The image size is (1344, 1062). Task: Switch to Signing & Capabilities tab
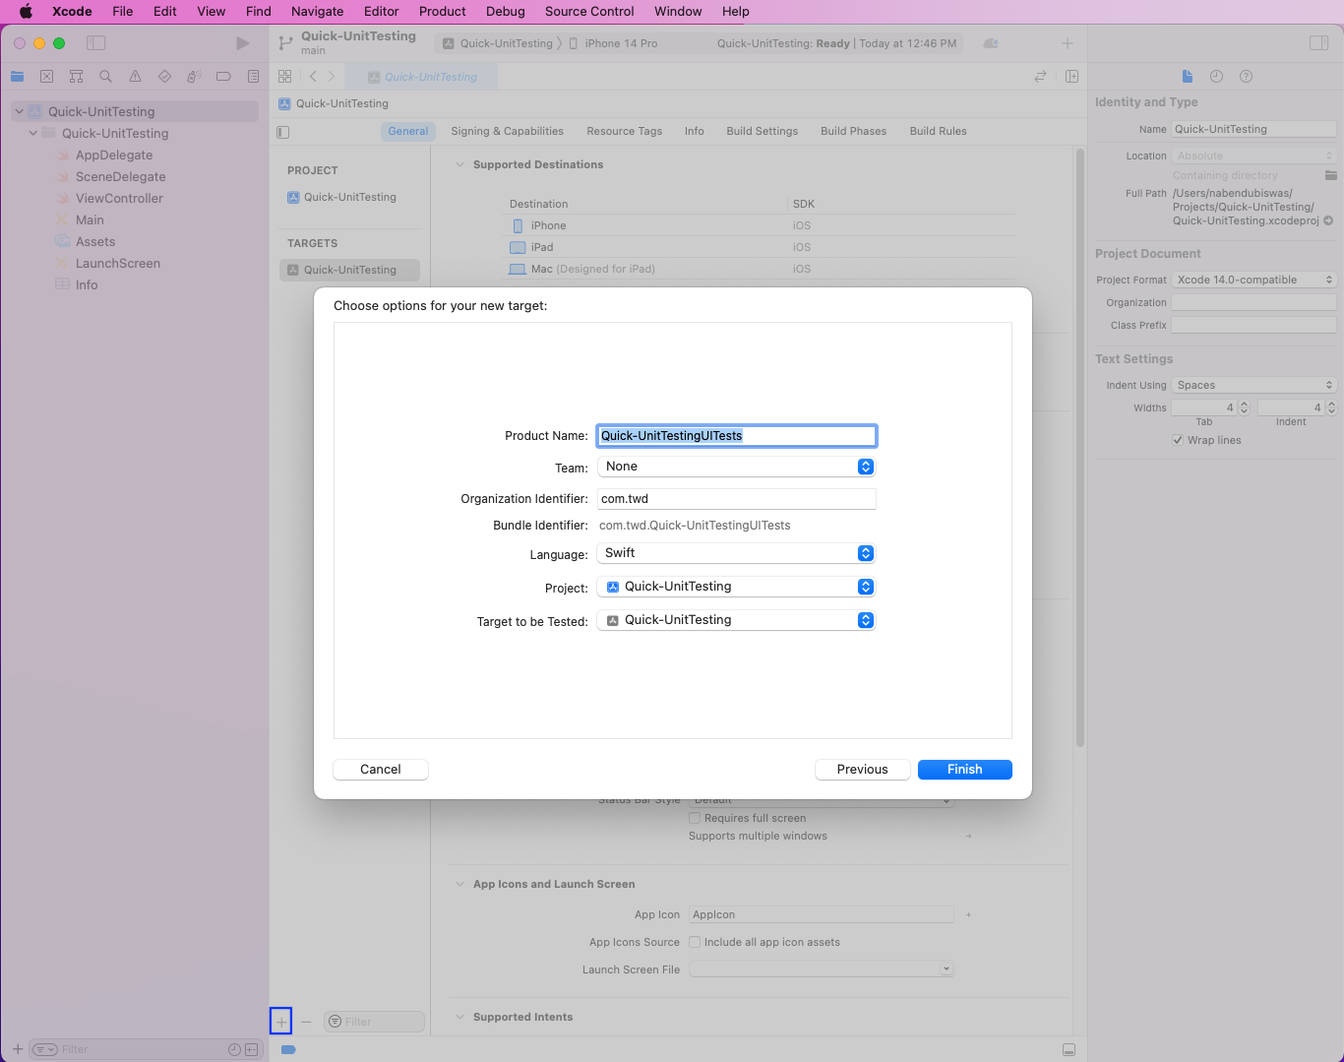pyautogui.click(x=507, y=131)
